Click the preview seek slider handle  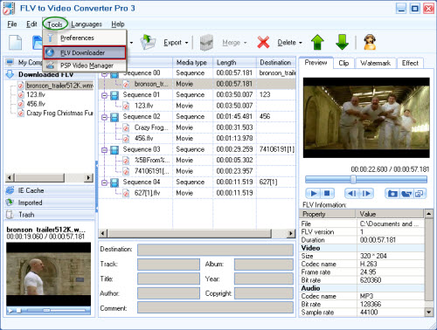[353, 179]
